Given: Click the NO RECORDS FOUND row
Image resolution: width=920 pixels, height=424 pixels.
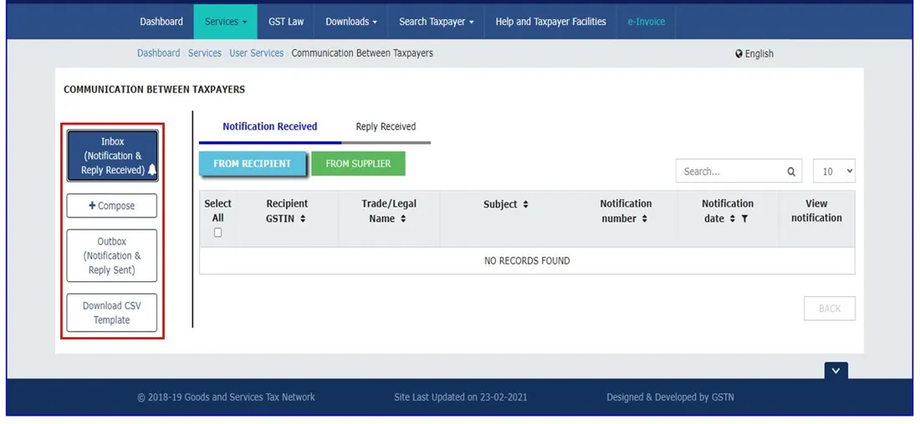Looking at the screenshot, I should (x=527, y=260).
